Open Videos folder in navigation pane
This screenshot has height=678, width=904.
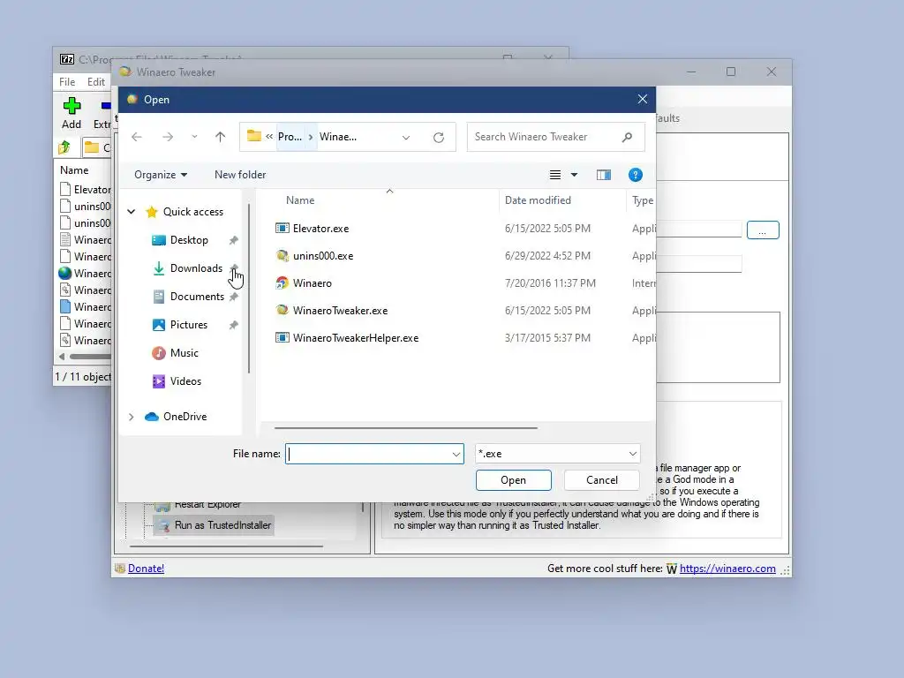[x=185, y=381]
